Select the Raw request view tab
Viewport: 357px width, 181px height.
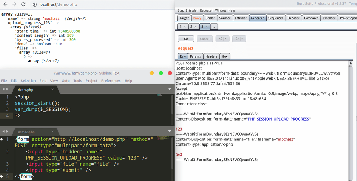[x=183, y=56]
